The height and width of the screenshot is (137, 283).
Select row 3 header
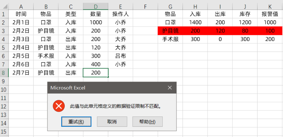[4, 31]
